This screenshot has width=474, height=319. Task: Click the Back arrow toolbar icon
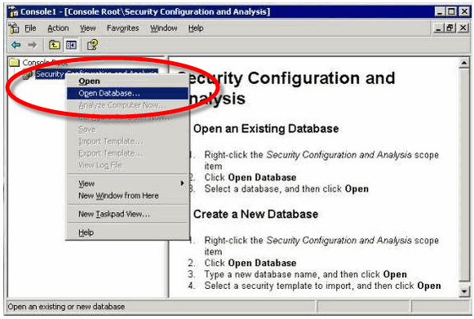[16, 45]
